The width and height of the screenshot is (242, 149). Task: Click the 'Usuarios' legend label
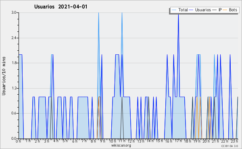click(x=203, y=10)
